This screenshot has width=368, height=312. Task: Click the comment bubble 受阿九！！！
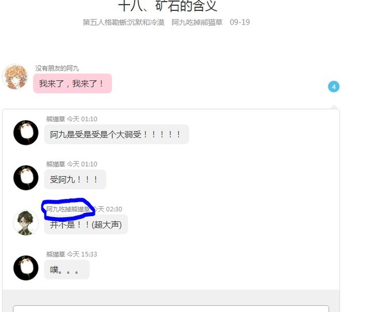(75, 179)
